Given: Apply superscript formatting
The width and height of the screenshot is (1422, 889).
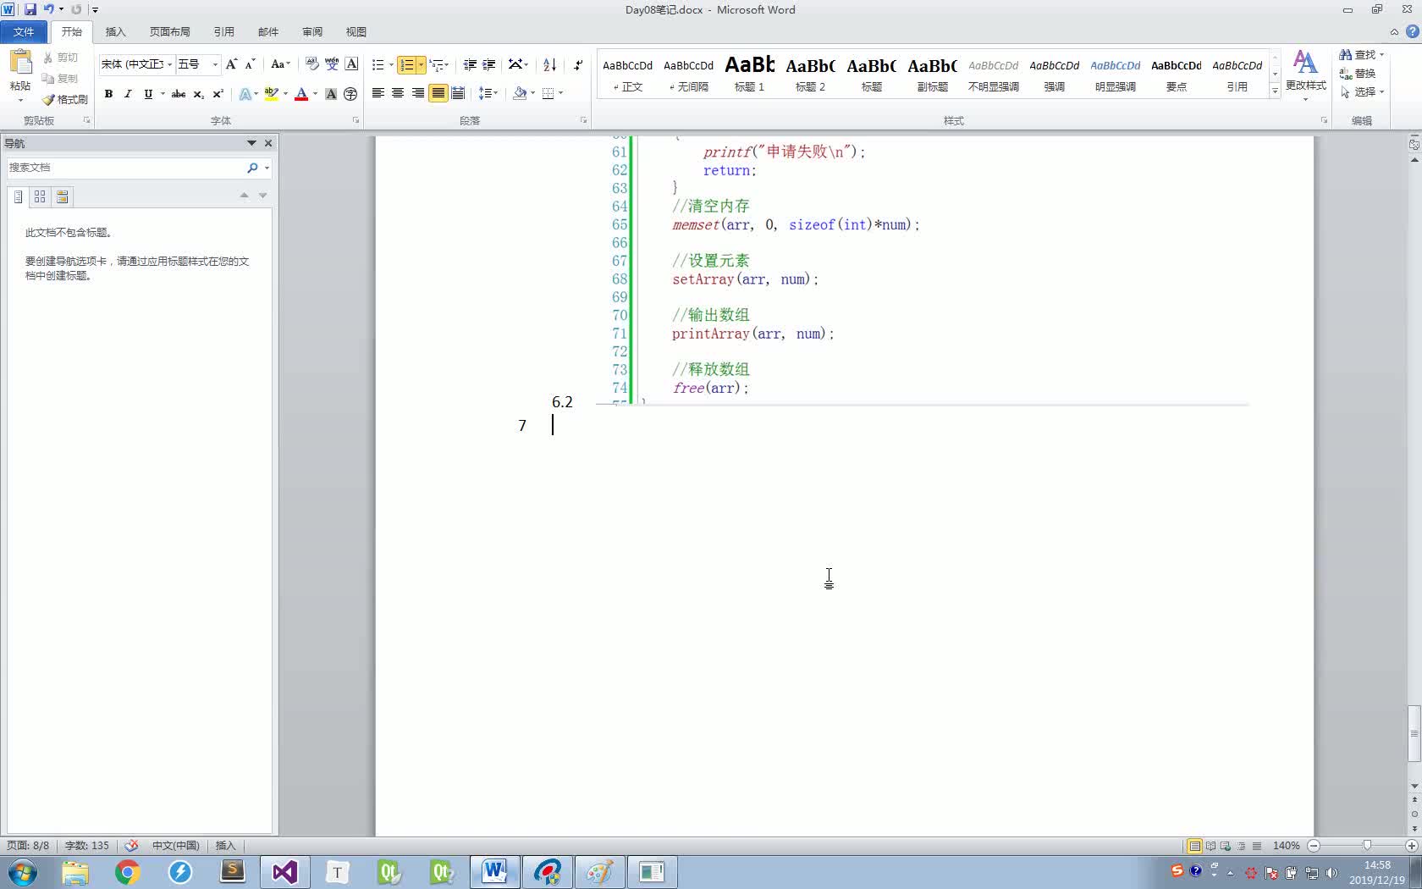Looking at the screenshot, I should [x=218, y=94].
